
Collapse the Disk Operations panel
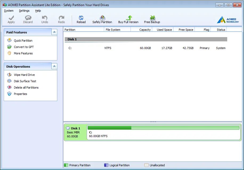pyautogui.click(x=54, y=66)
